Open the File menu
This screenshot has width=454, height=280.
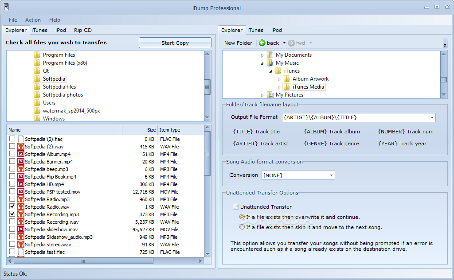coord(13,20)
